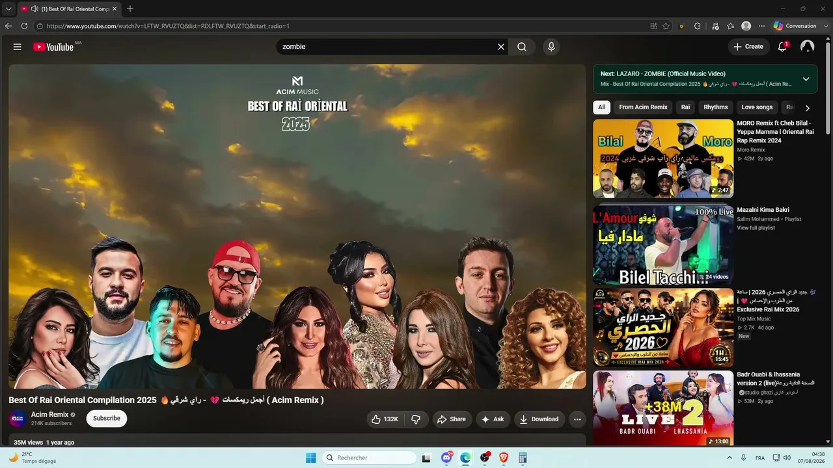
Task: Open the account avatar menu
Action: 808,47
